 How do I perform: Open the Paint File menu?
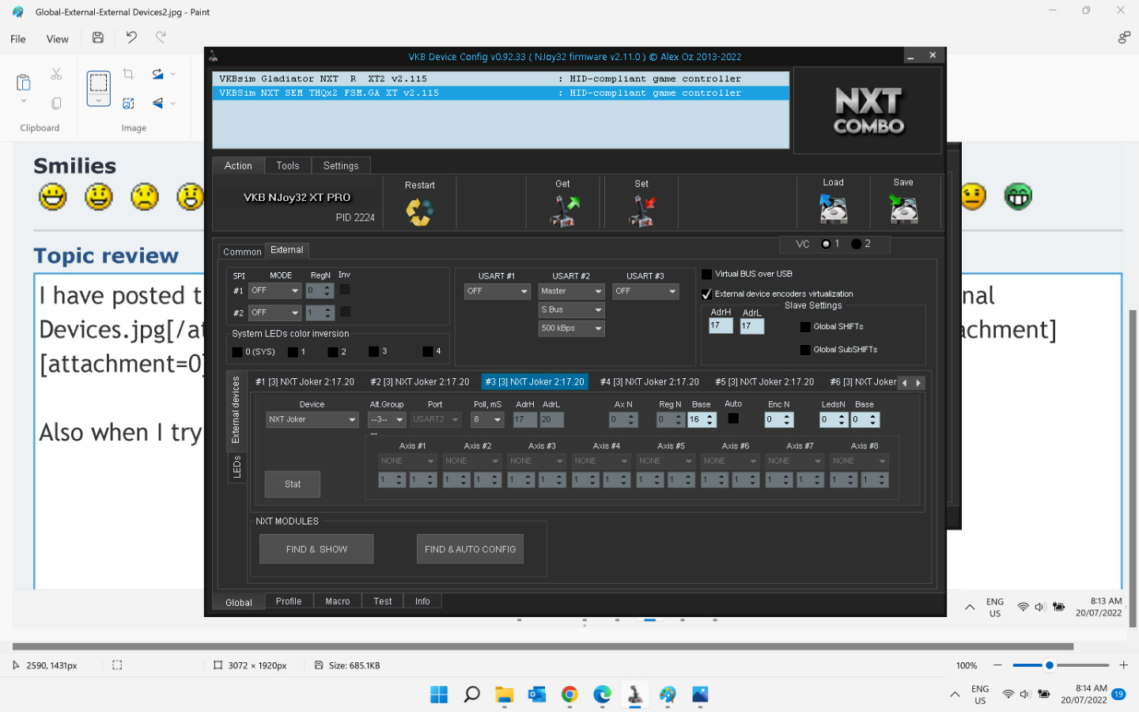(x=18, y=39)
